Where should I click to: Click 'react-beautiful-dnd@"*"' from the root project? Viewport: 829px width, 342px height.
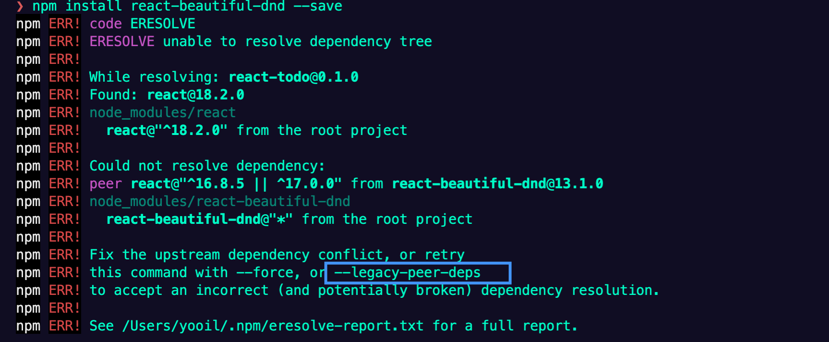point(199,219)
